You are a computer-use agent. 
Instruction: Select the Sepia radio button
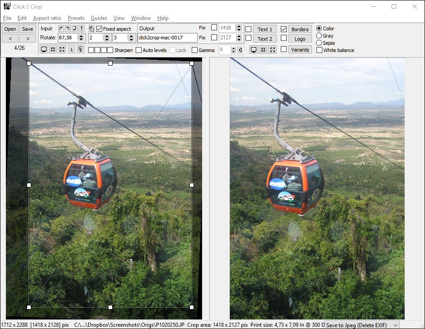tap(319, 43)
